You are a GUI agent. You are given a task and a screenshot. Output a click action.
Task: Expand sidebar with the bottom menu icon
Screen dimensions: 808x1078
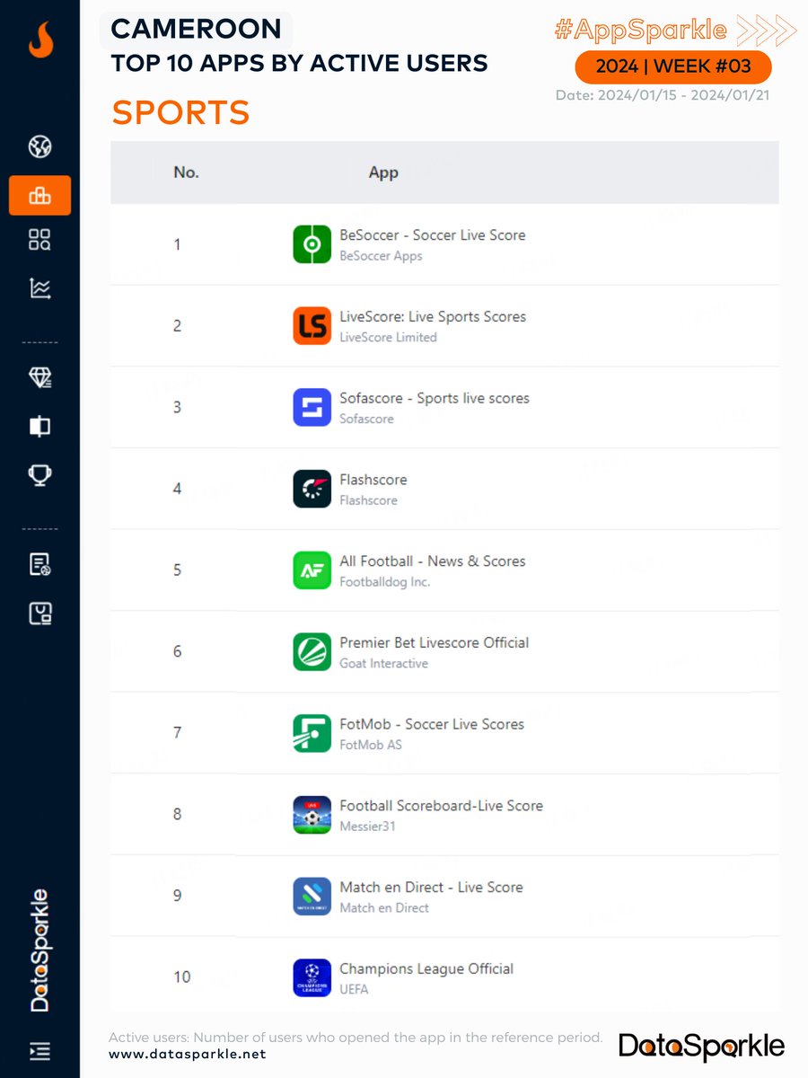point(40,1050)
